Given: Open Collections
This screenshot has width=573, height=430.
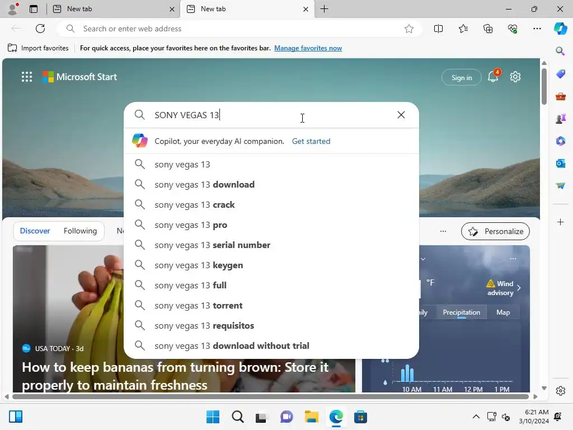Looking at the screenshot, I should 488,29.
